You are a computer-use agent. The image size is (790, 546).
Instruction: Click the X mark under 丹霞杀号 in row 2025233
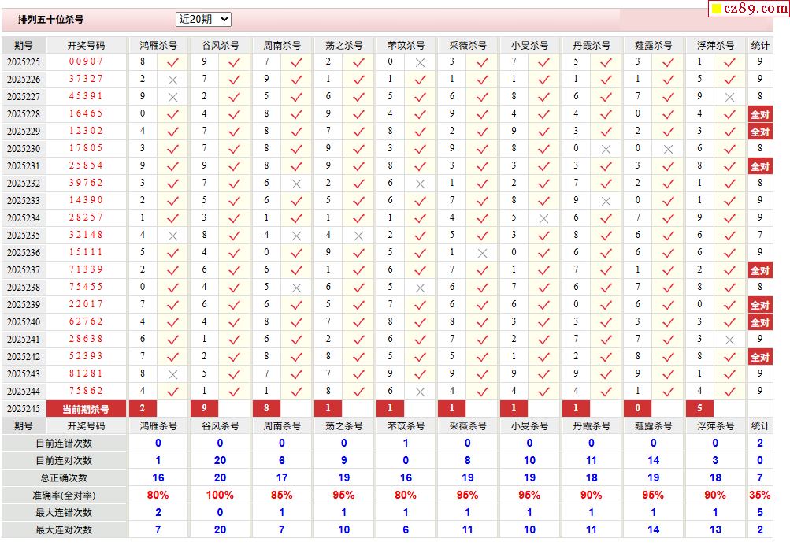coord(606,201)
